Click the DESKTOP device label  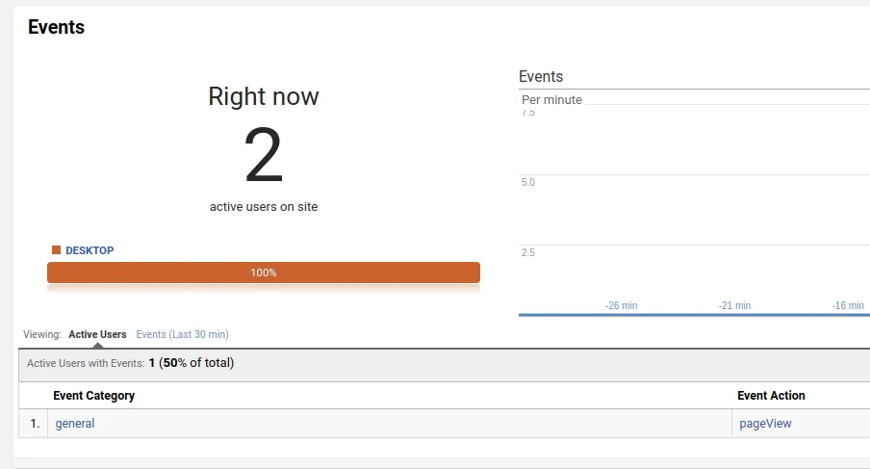[90, 250]
